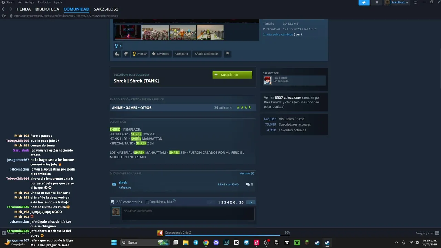Screen dimensions: 441x248
Task: Select the second thumbnail showing the Tanks
Action: point(155,32)
